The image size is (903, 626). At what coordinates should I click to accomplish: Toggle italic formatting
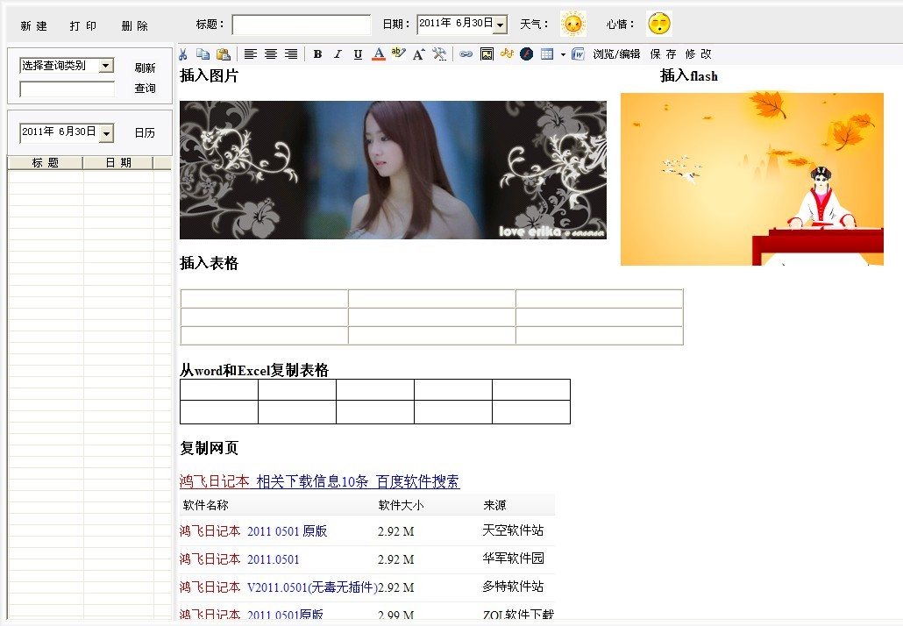click(x=338, y=54)
